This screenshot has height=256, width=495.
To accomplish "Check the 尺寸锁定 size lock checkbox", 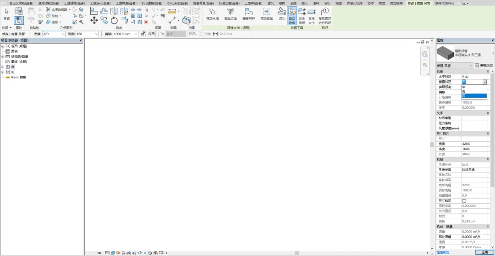I will 464,200.
